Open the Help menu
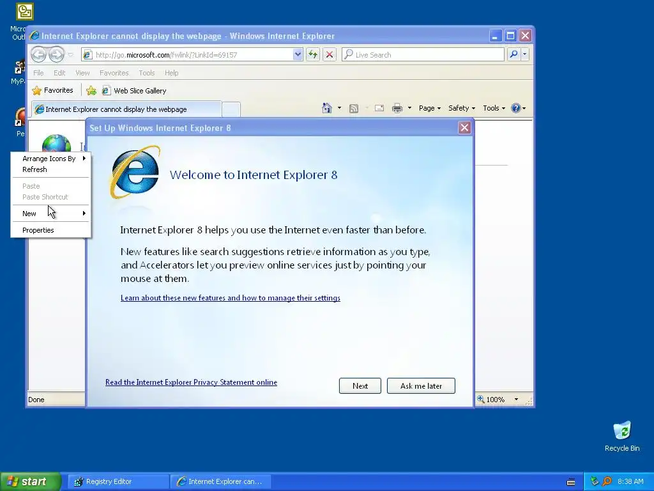Viewport: 654px width, 491px height. [171, 73]
